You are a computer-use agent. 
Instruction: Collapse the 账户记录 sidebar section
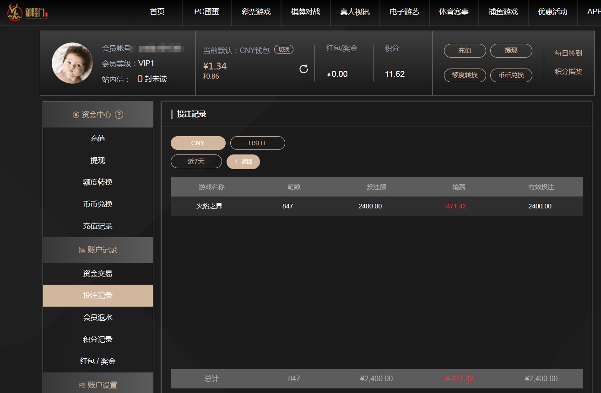(x=98, y=250)
